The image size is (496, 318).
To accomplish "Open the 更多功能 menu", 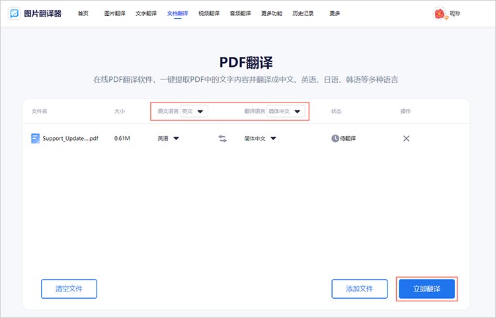I will pos(272,14).
